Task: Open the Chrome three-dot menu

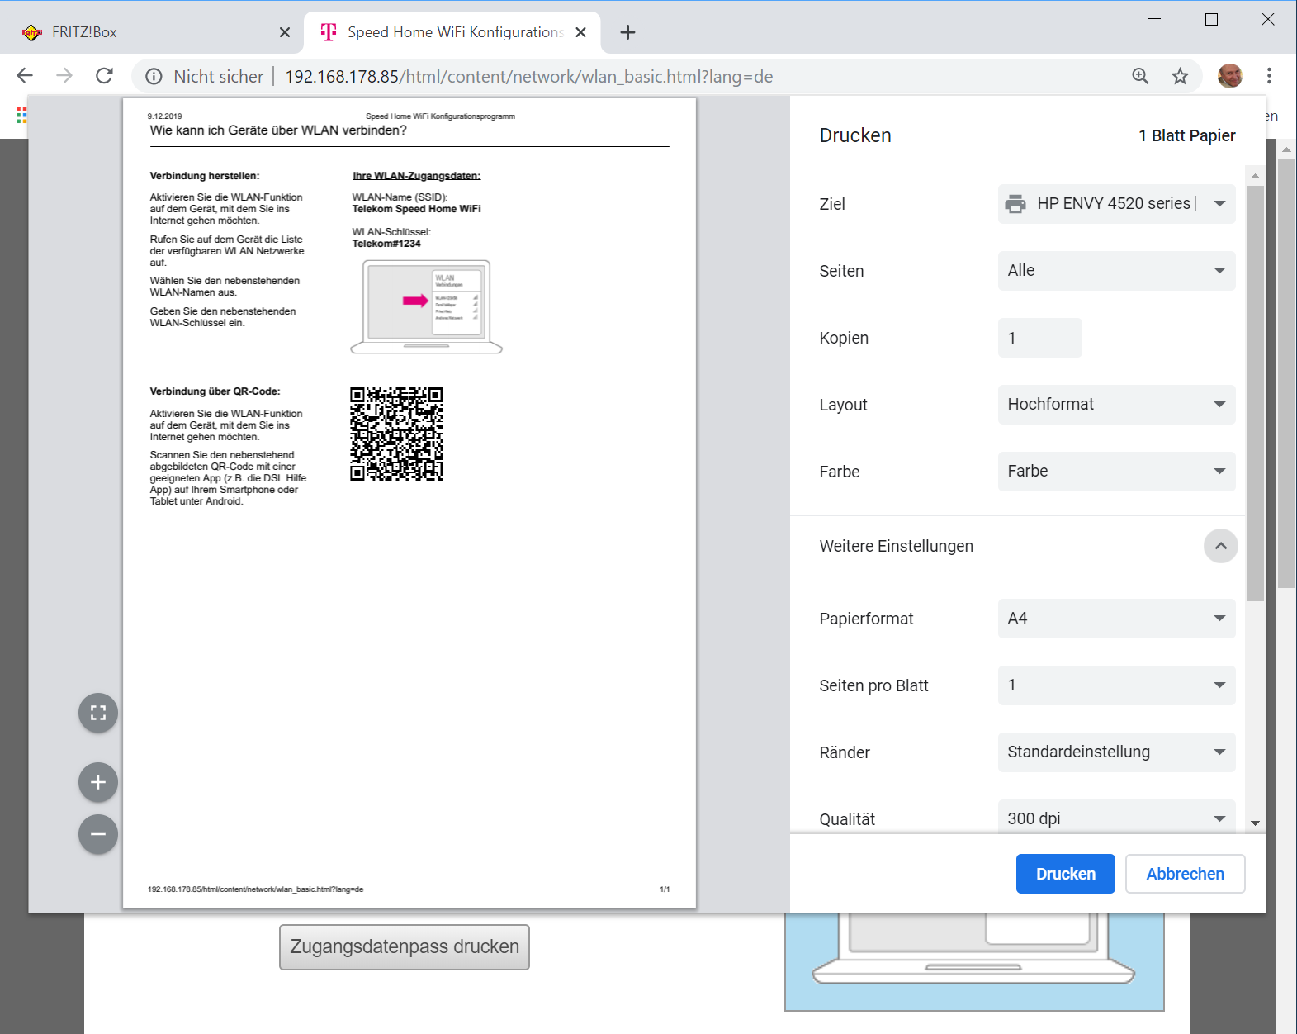Action: (x=1269, y=76)
